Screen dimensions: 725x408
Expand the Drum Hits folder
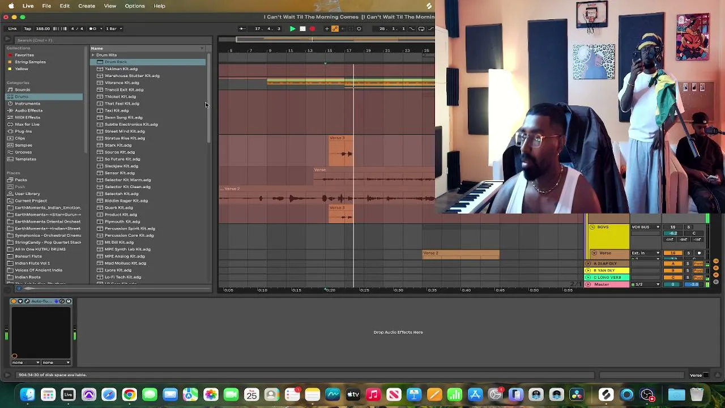(93, 55)
